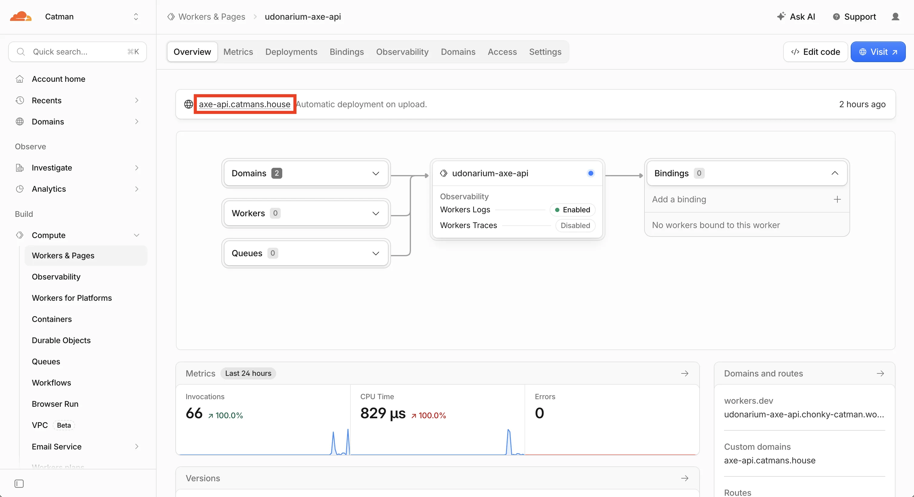Screen dimensions: 914x497
Task: Click the Last 24 hours badge
Action: [x=248, y=373]
